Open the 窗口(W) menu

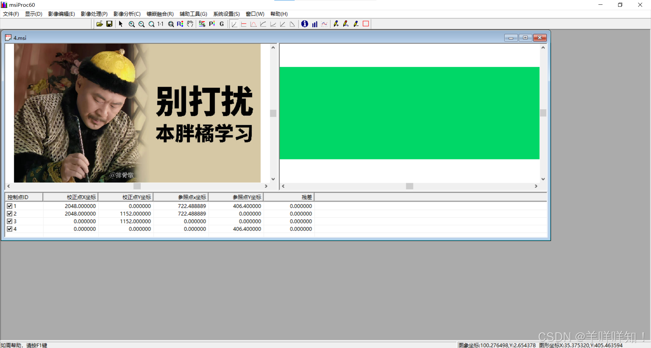(255, 14)
